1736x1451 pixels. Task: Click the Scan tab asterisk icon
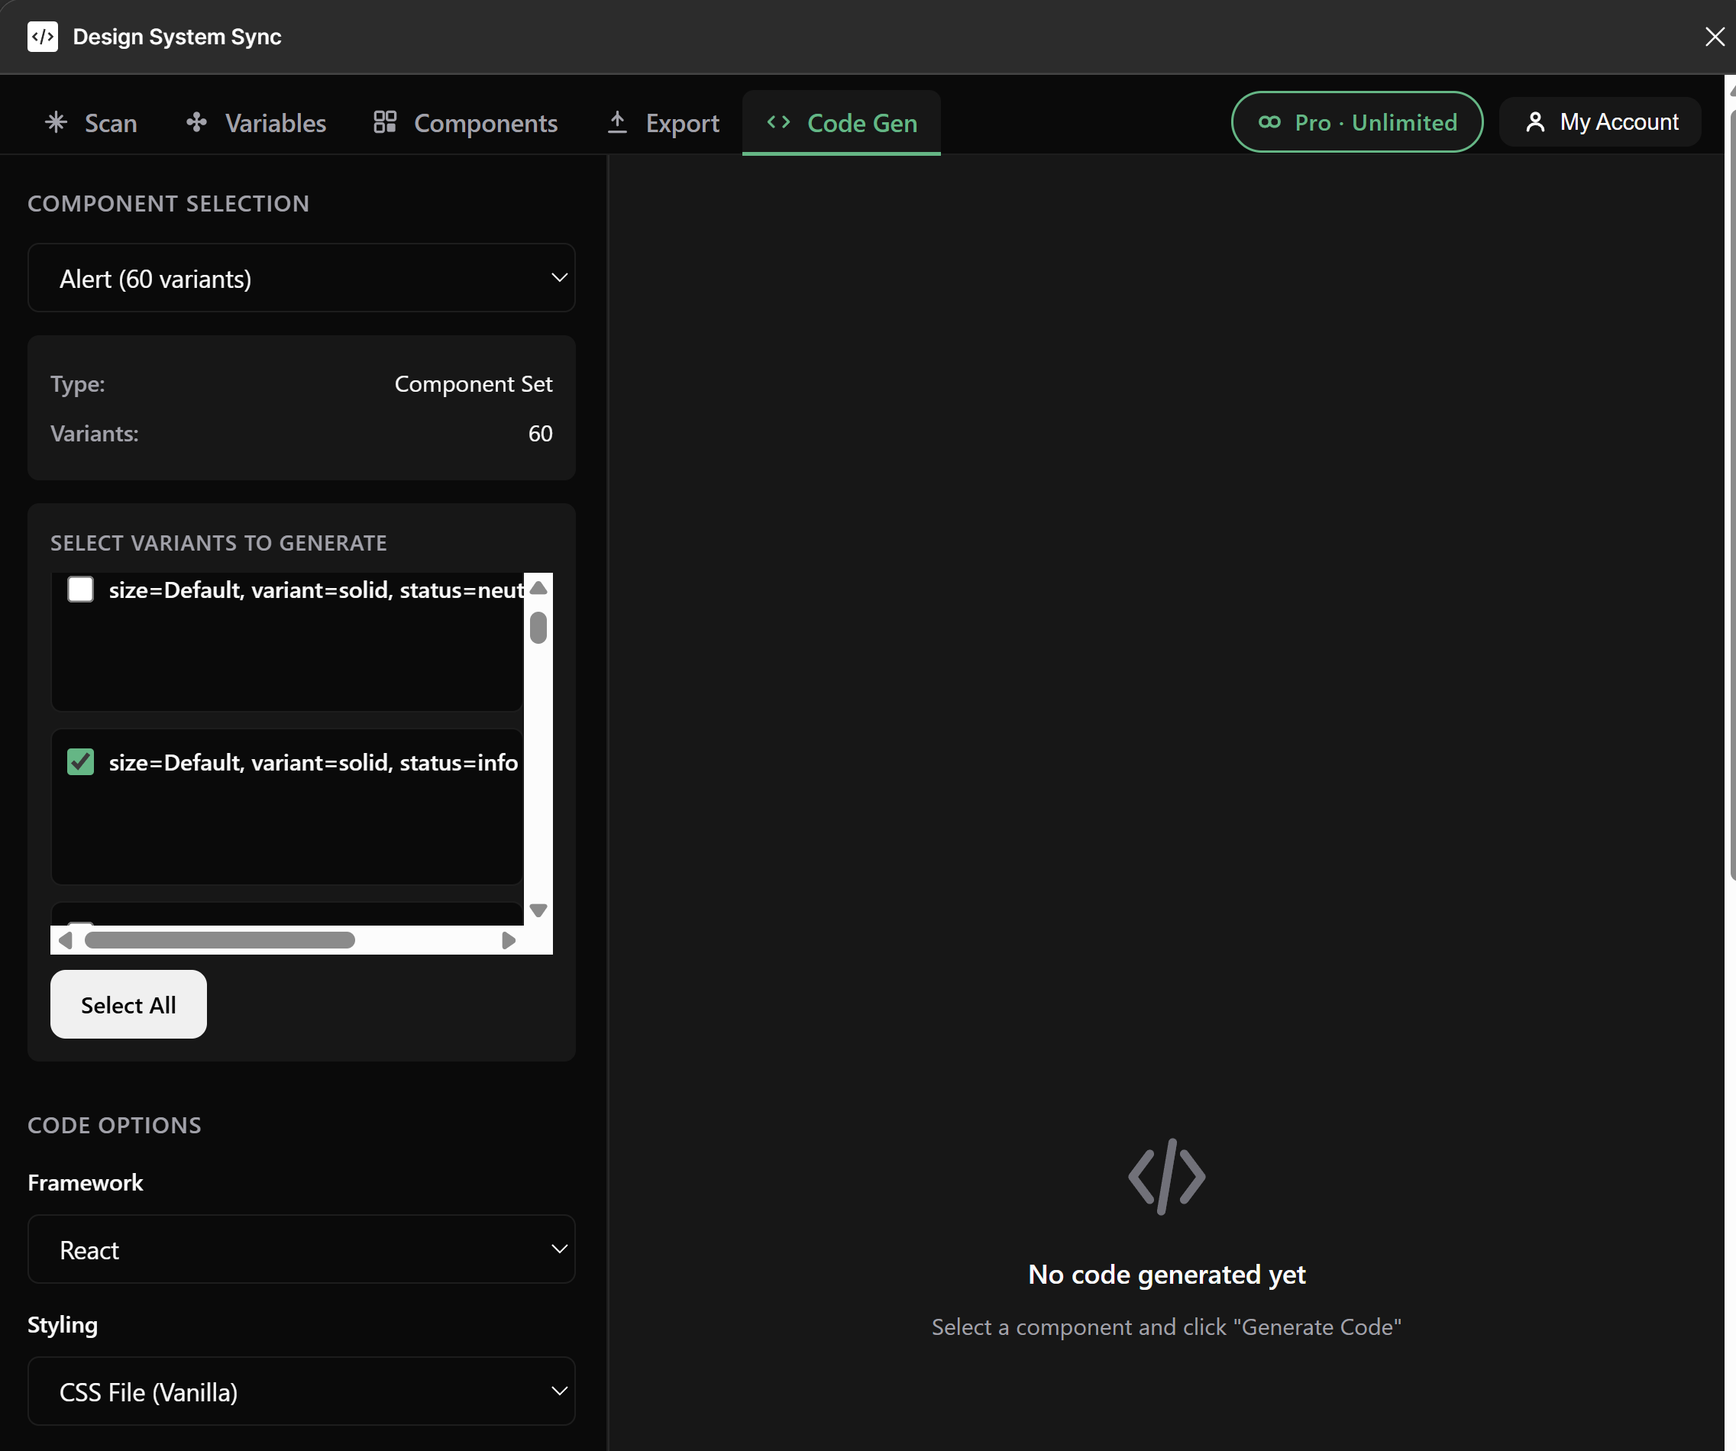[57, 122]
